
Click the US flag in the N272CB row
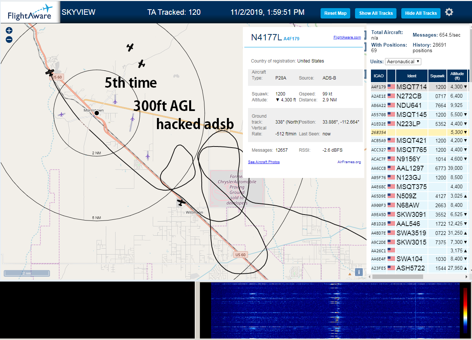point(391,96)
